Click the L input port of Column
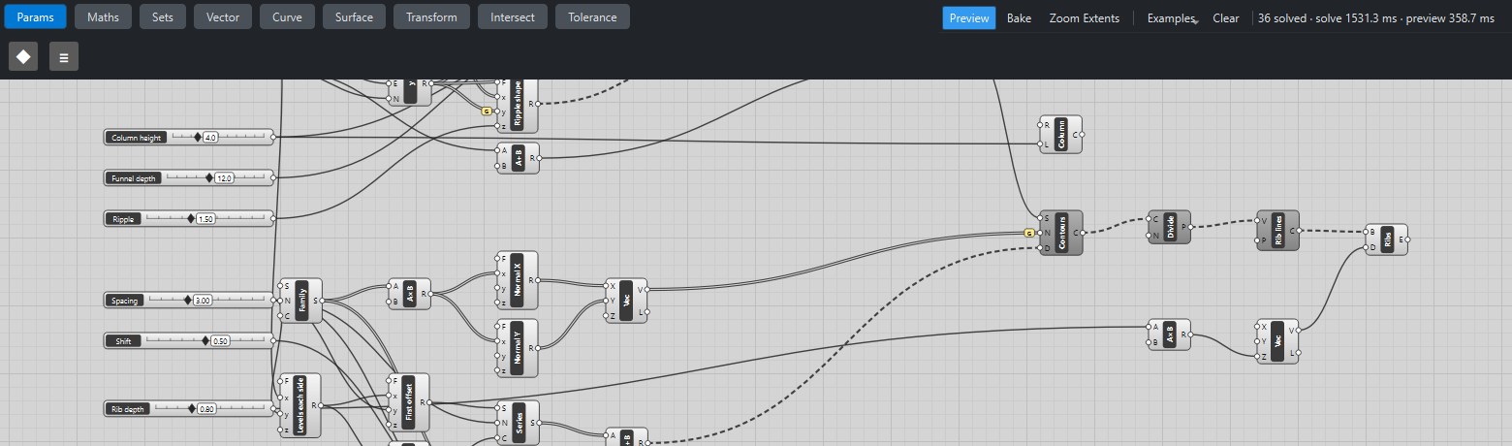1512x446 pixels. point(1040,144)
